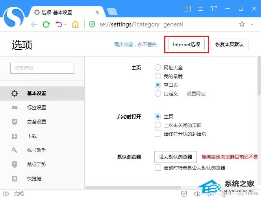
Task: Click the Internet选项 button
Action: point(186,44)
